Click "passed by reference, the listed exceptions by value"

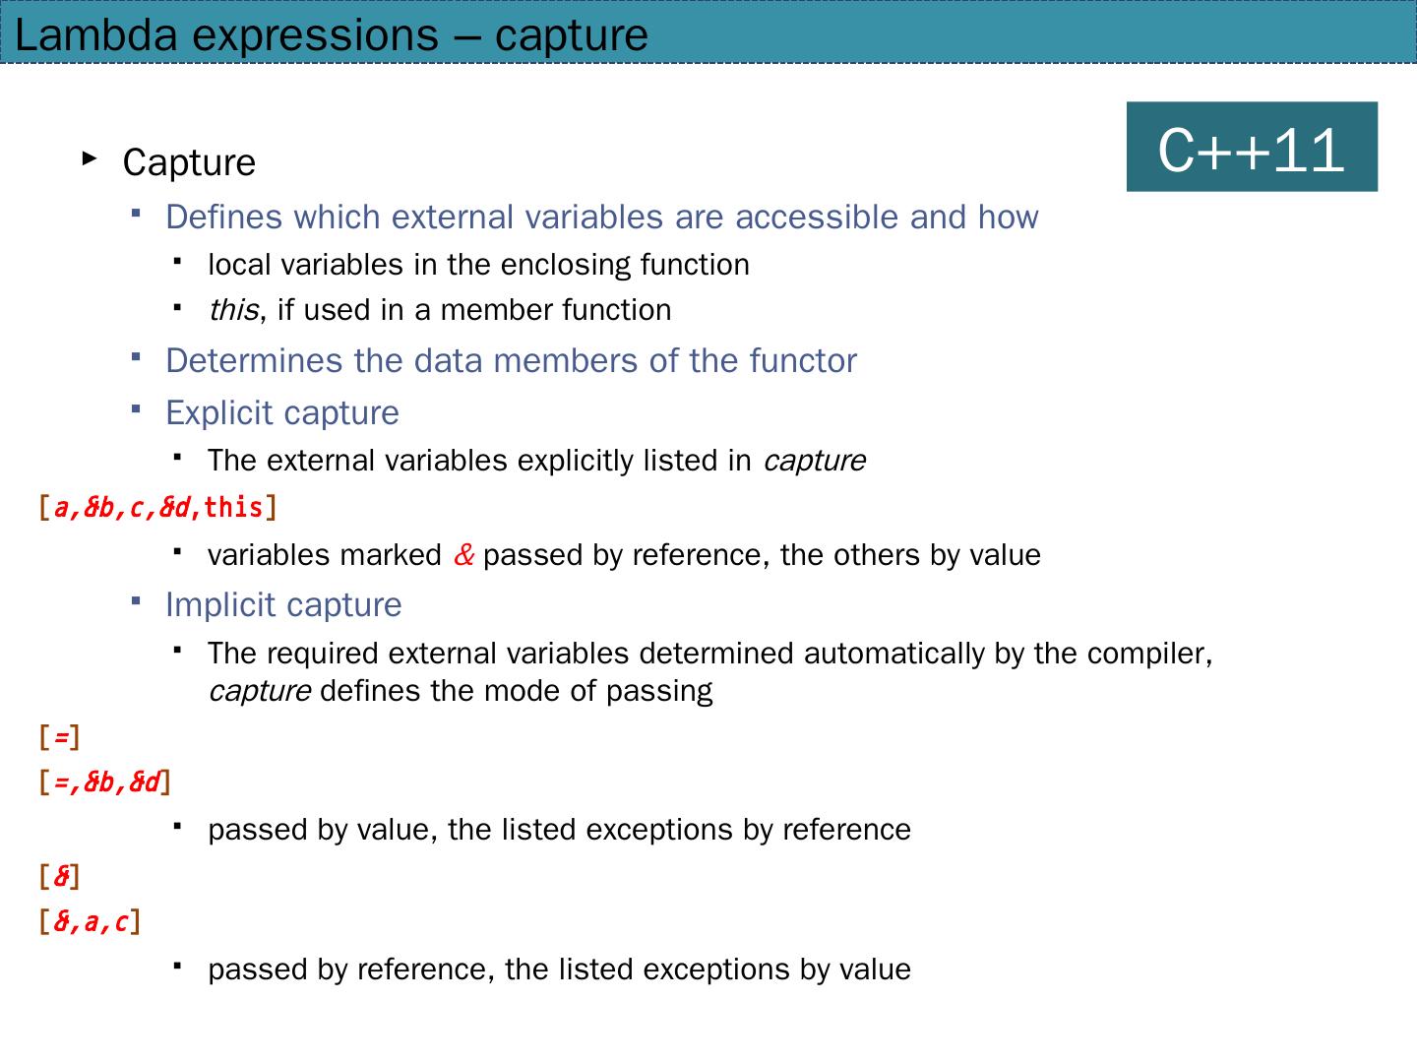pyautogui.click(x=559, y=969)
